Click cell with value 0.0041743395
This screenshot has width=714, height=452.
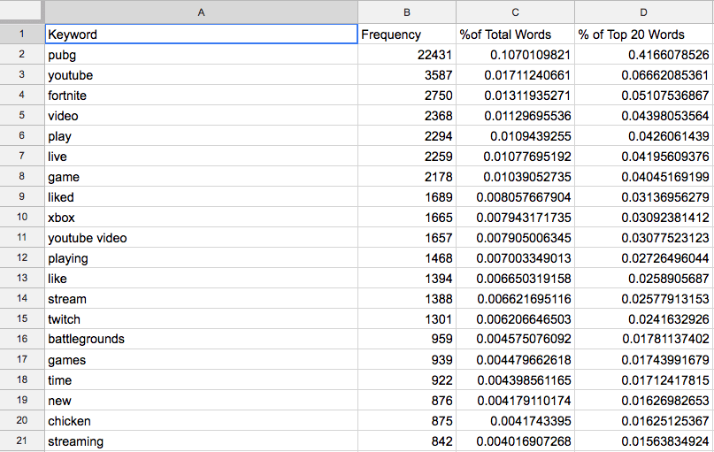point(515,420)
